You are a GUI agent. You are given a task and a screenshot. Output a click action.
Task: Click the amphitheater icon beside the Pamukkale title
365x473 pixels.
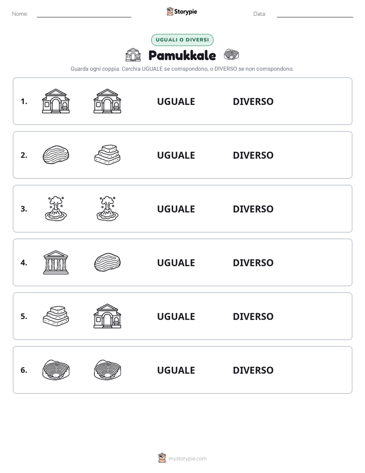231,55
